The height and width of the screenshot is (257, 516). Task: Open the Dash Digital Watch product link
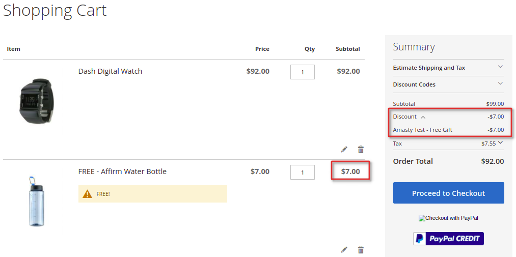tap(110, 71)
